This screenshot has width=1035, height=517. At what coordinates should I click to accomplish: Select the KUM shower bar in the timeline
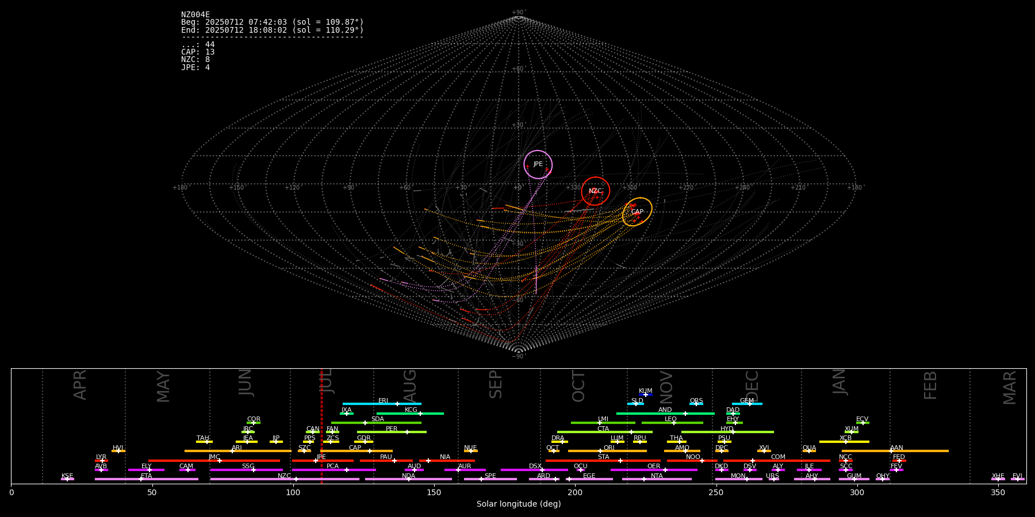tap(646, 395)
